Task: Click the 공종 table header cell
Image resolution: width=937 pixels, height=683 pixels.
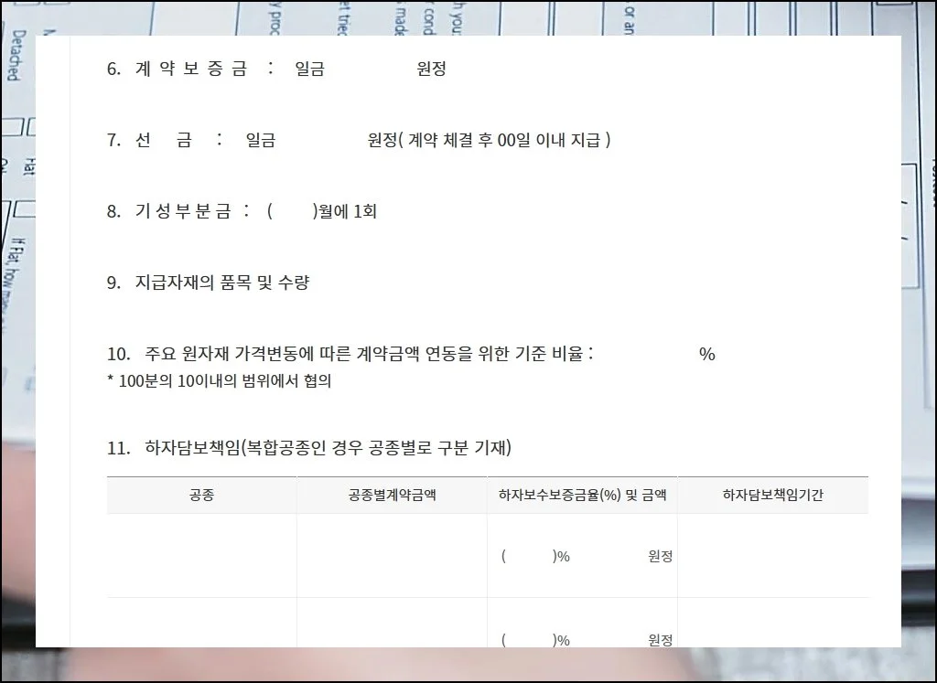Action: pyautogui.click(x=202, y=494)
